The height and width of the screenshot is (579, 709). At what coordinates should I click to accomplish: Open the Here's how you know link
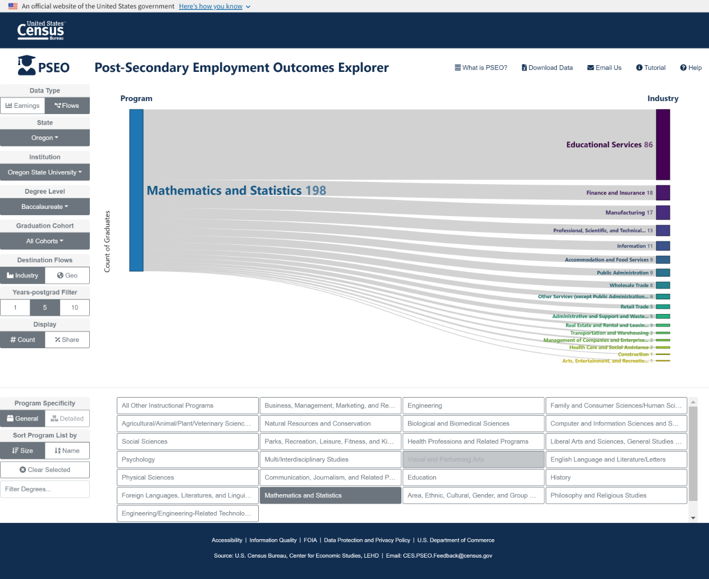(211, 6)
